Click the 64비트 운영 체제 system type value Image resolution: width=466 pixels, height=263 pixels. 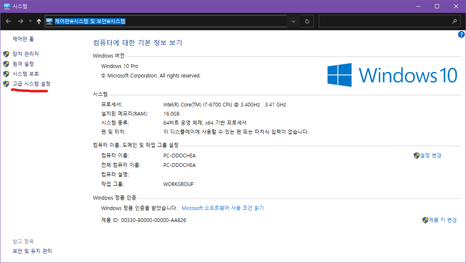pos(205,123)
